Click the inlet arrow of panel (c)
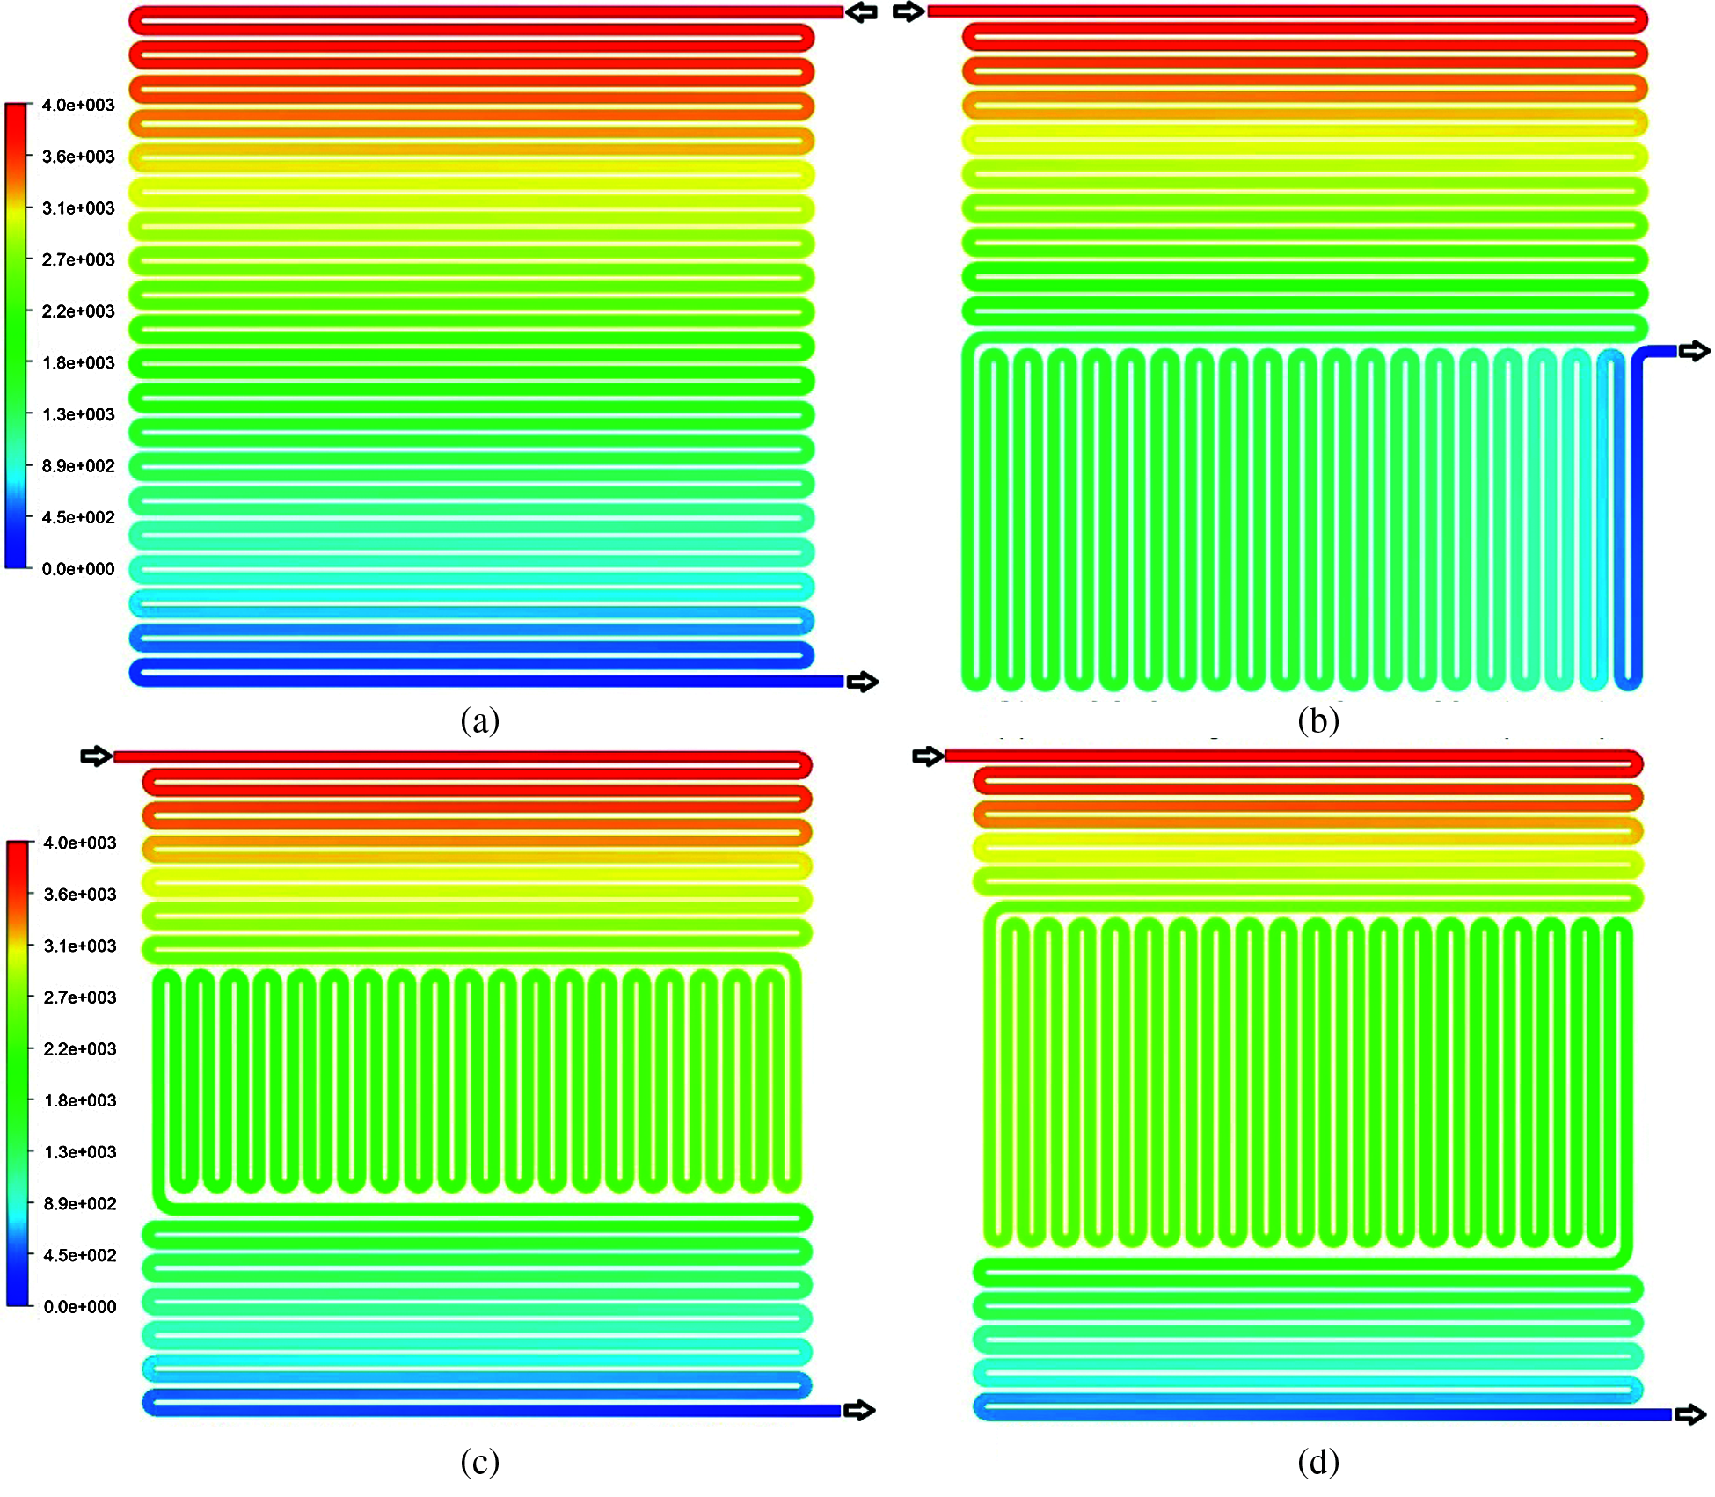Image resolution: width=1715 pixels, height=1497 pixels. (x=97, y=756)
